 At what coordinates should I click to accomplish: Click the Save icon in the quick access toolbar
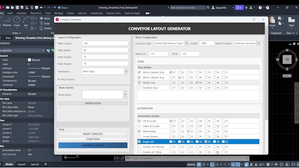tap(17, 7)
